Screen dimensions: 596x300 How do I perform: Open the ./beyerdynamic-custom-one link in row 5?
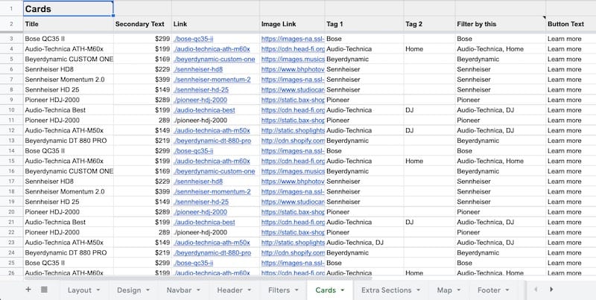point(214,60)
